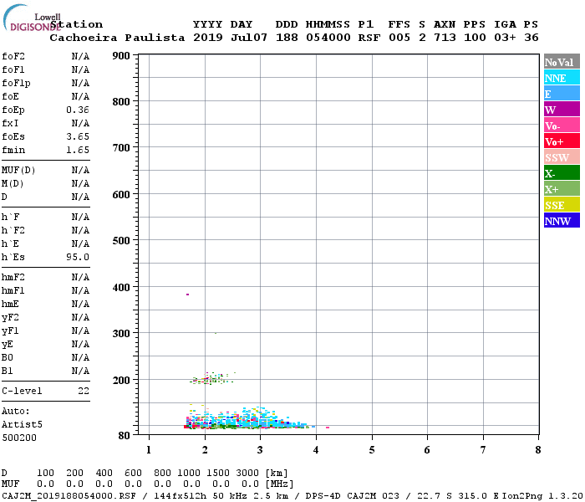Image resolution: width=585 pixels, height=502 pixels.
Task: Click the Cachoeira Paulista station name
Action: [x=117, y=38]
